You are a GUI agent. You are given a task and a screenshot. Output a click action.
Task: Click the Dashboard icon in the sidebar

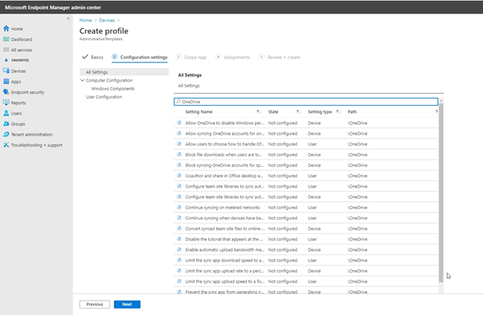pyautogui.click(x=6, y=39)
